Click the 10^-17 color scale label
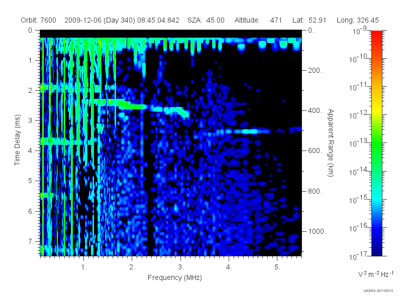This screenshot has width=402, height=301. pyautogui.click(x=359, y=256)
